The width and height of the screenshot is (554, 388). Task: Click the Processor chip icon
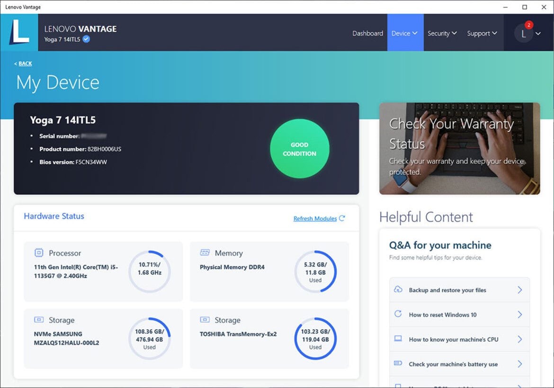pos(39,253)
